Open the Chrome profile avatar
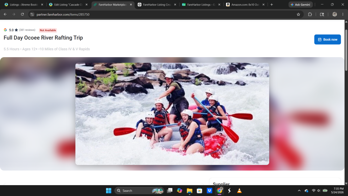 tap(335, 14)
